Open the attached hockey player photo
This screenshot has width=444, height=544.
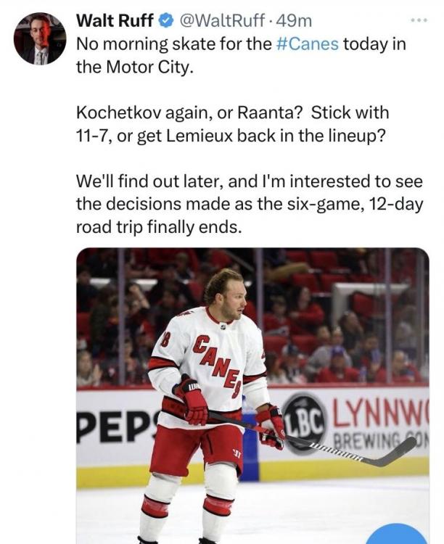[252, 395]
